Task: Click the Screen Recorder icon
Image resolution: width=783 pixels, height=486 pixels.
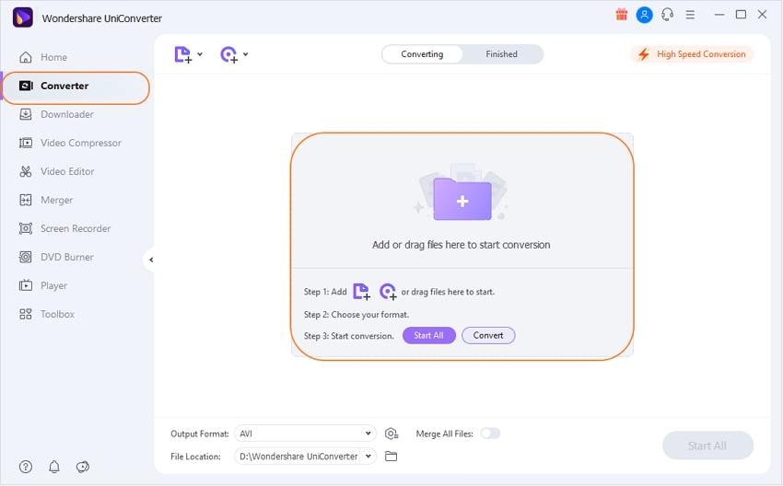Action: [26, 228]
